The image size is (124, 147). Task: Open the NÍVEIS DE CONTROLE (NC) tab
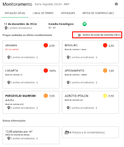pyautogui.click(x=98, y=13)
